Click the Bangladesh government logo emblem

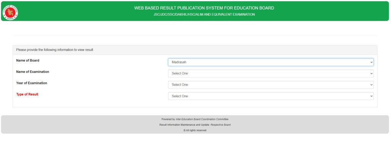pyautogui.click(x=10, y=13)
